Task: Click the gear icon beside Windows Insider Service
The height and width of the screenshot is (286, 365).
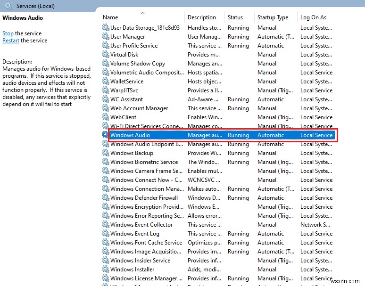Action: pyautogui.click(x=106, y=260)
